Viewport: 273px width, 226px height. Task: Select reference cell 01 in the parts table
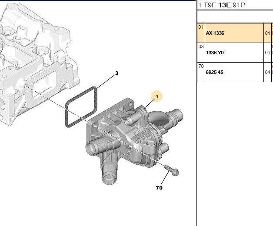tap(201, 27)
